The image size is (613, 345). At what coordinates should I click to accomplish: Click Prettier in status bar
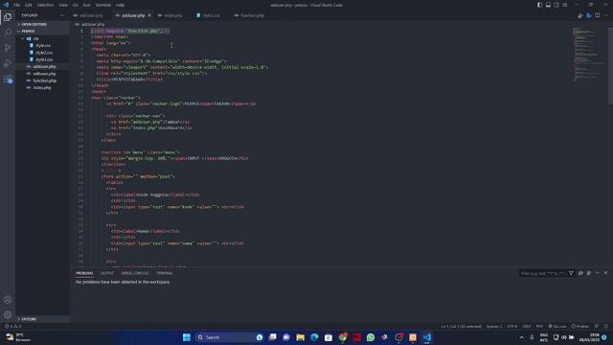[x=580, y=326]
